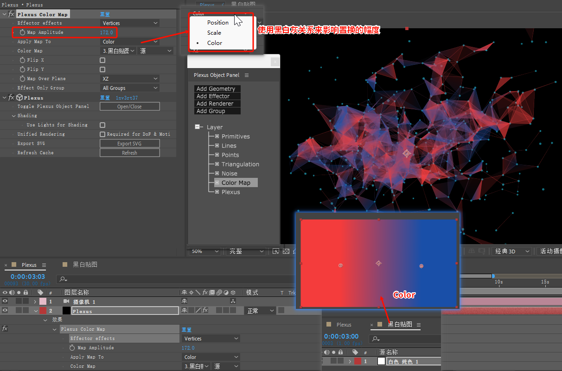562x371 pixels.
Task: Collapse the Shading group
Action: point(14,116)
